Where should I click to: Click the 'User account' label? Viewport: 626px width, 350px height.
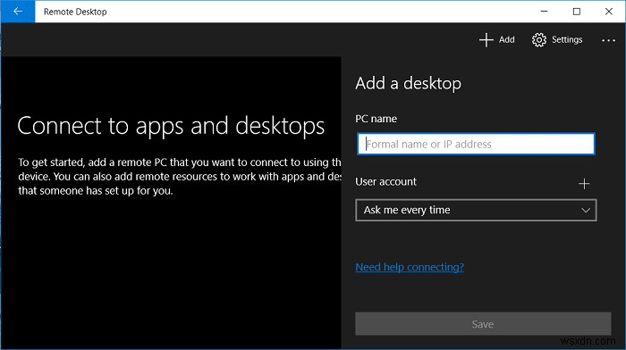385,182
